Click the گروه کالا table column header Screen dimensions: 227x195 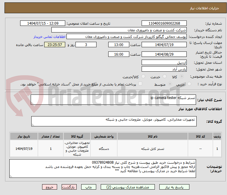(77, 136)
